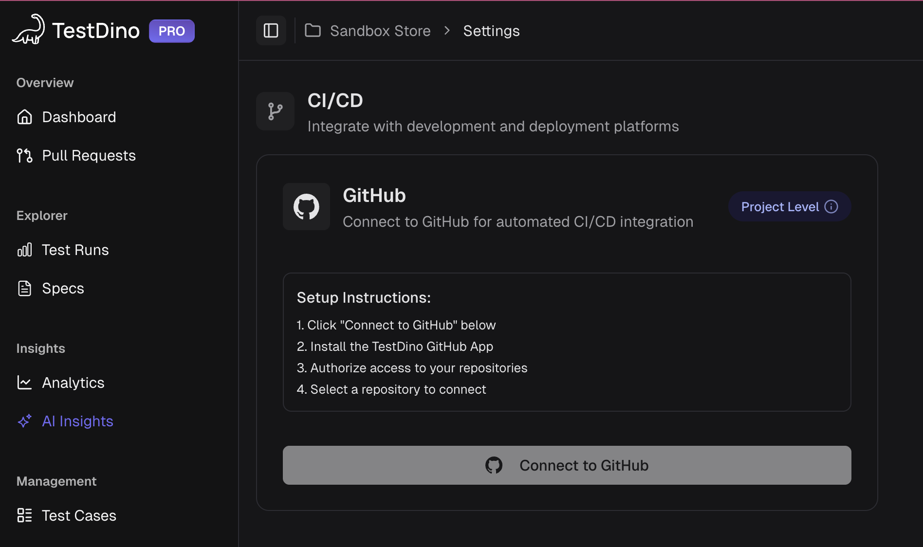923x547 pixels.
Task: Click the PRO badge next to TestDino
Action: coord(171,31)
